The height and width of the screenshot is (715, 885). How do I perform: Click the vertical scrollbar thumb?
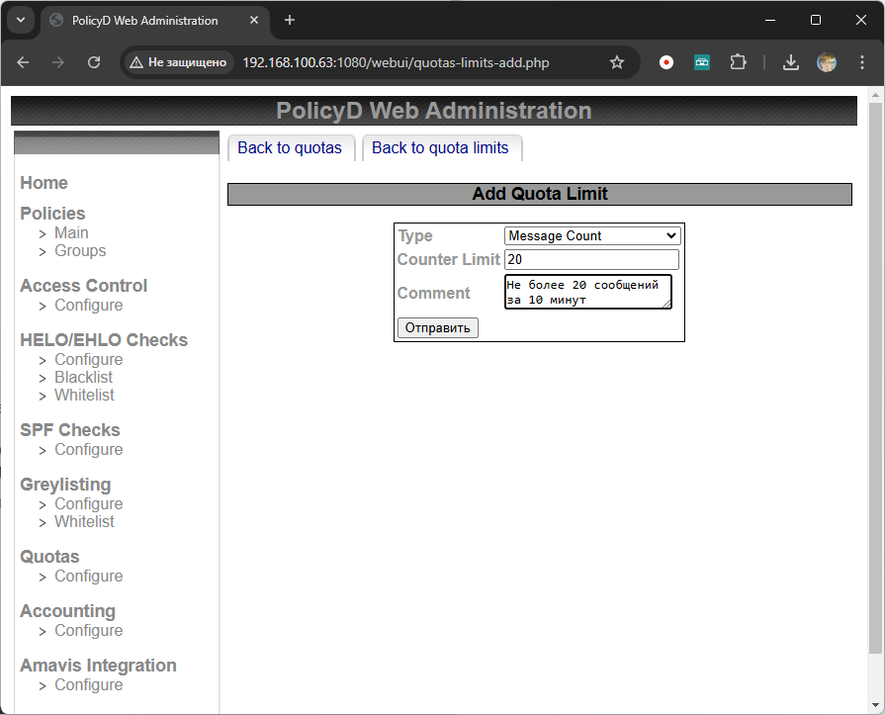point(875,379)
